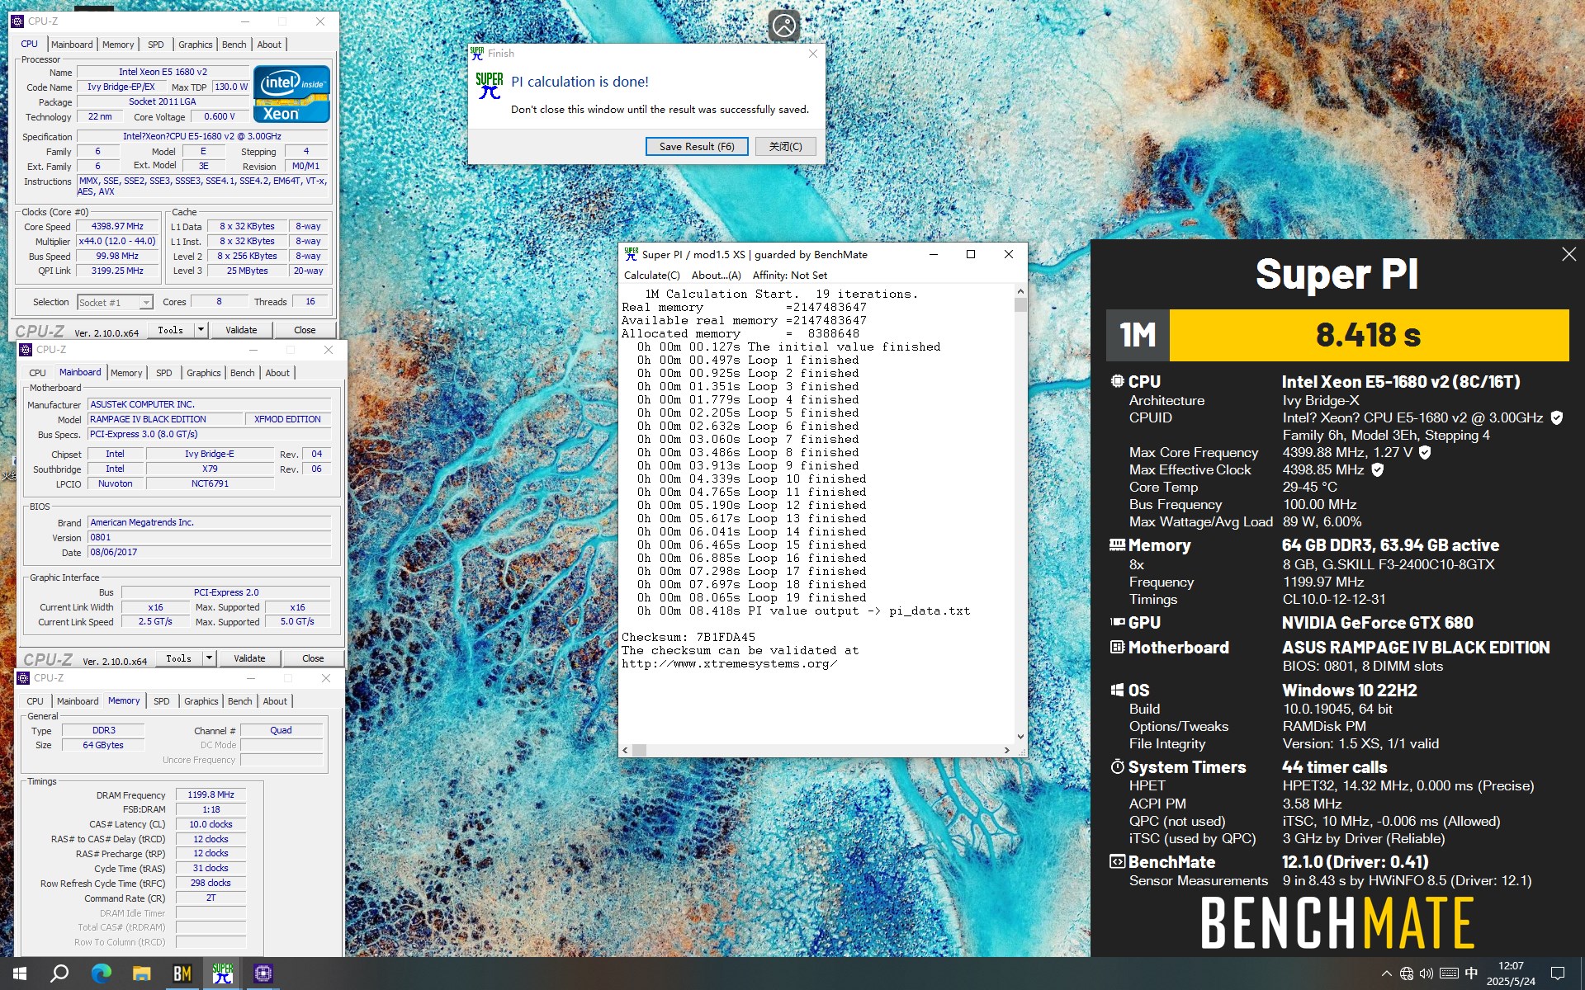
Task: Click Super PI vertical scrollbar down arrow
Action: coord(1020,737)
